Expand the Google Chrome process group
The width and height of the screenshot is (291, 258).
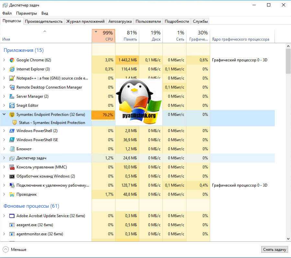coord(4,60)
